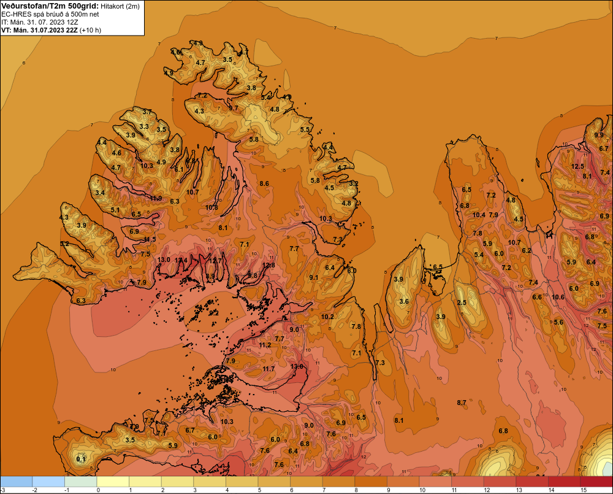
Task: Click the 10.2 temperature value on the map
Action: 327,317
